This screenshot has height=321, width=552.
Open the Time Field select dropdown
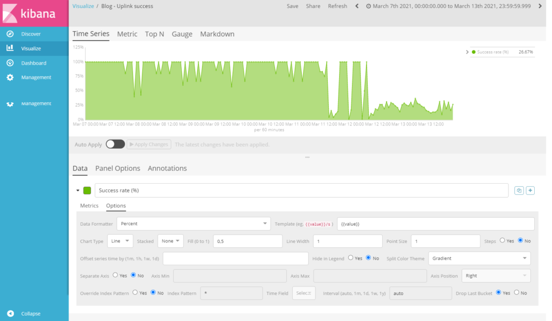point(304,293)
